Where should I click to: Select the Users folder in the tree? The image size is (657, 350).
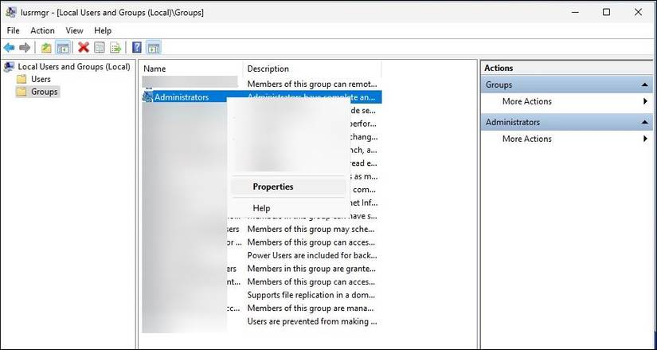(x=41, y=79)
